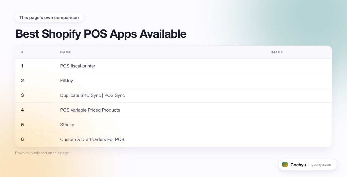Click the Gochyu logo icon
Screen dimensions: 347x177
(285, 165)
